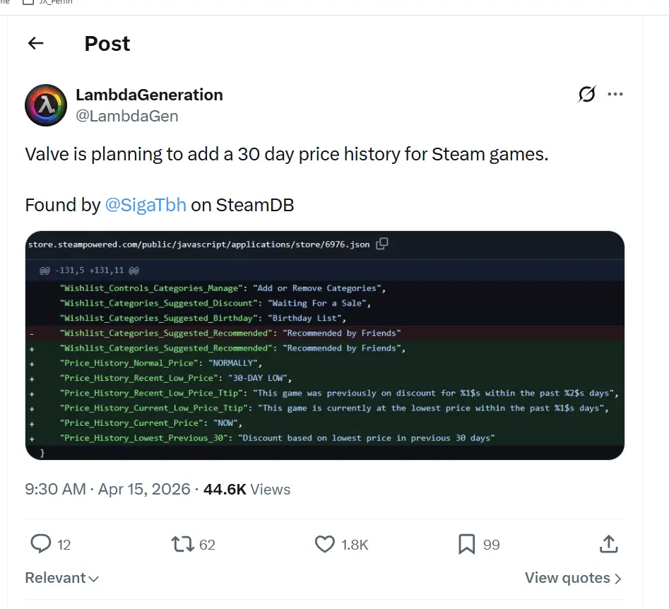The height and width of the screenshot is (609, 669).
Task: Go back using the left arrow
Action: click(35, 44)
